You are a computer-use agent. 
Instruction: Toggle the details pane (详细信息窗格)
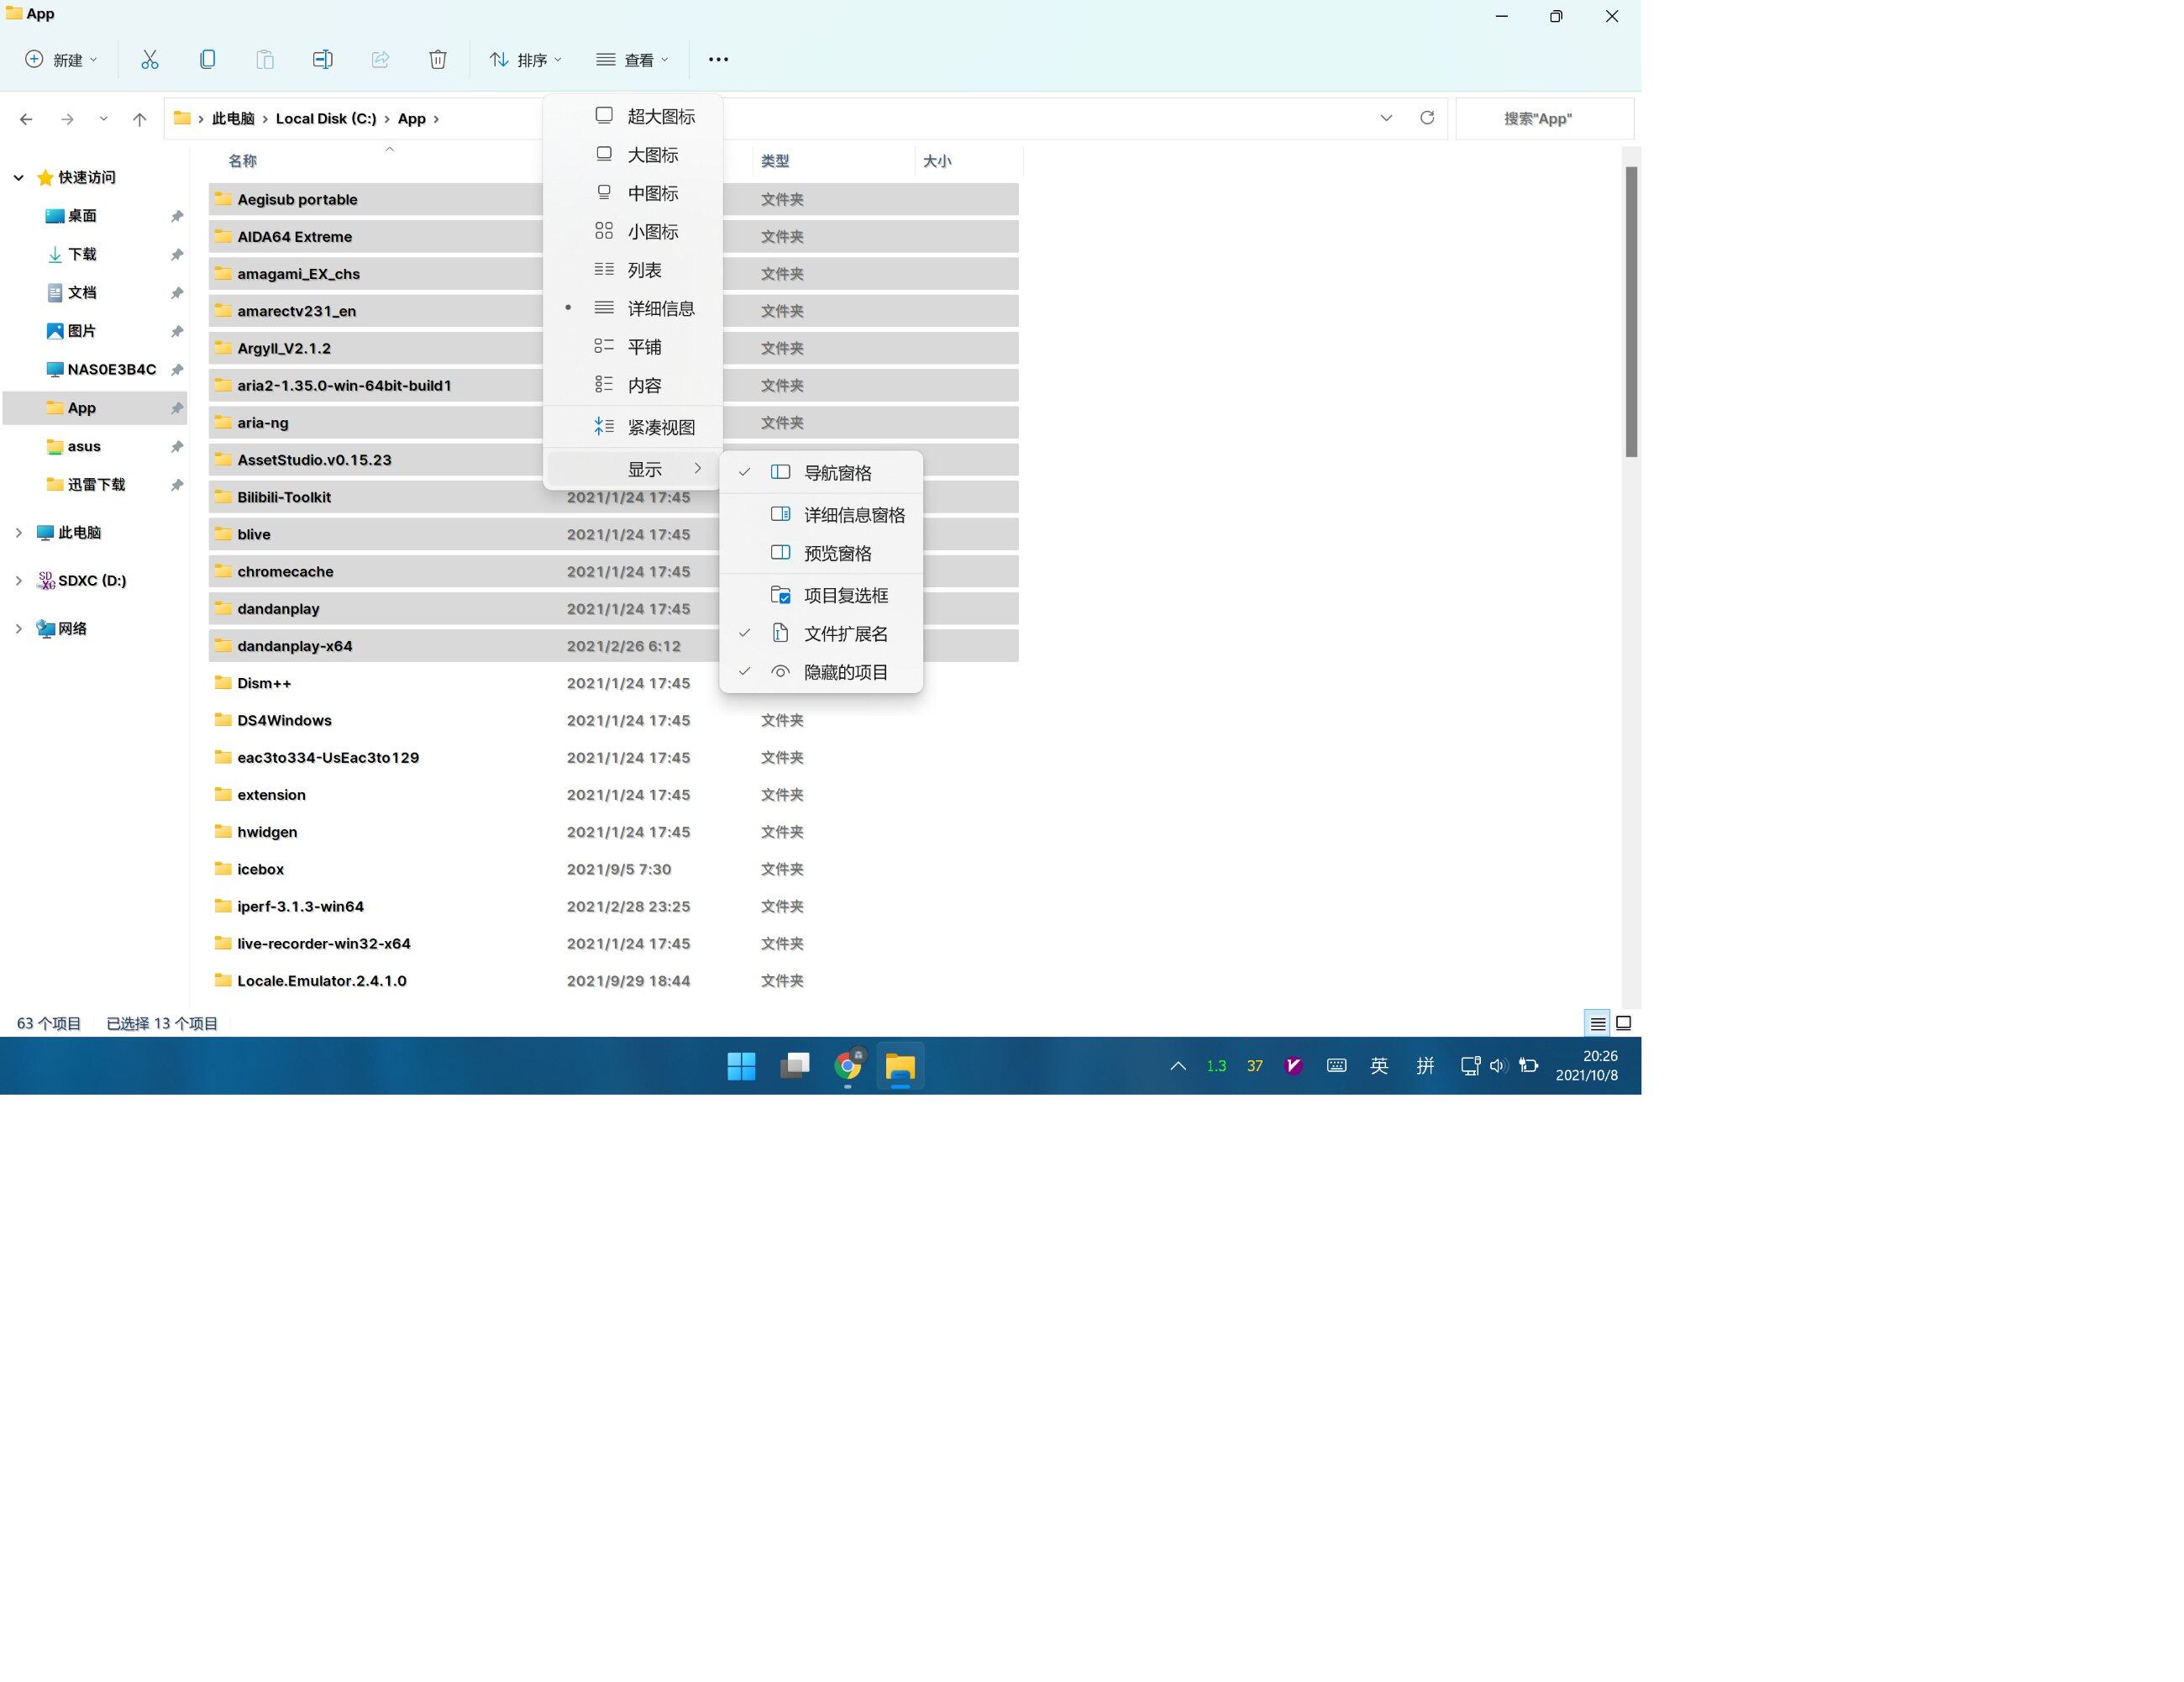point(821,515)
